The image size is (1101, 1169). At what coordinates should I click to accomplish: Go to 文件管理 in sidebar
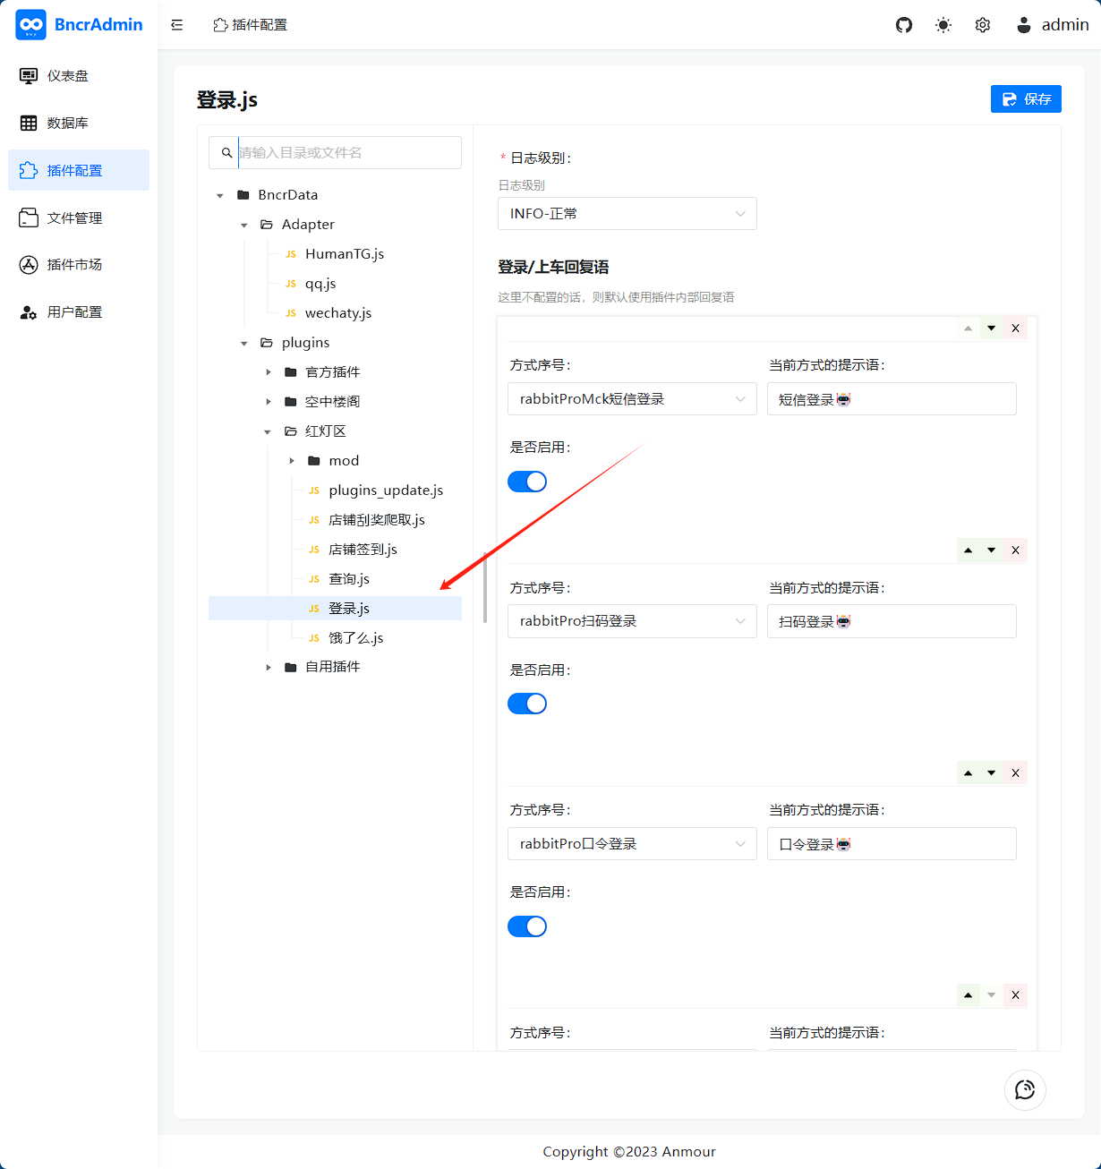(74, 218)
